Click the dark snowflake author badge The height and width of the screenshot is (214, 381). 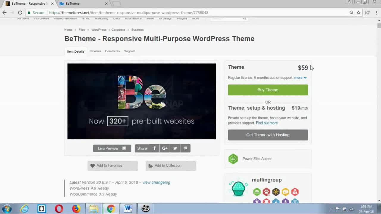tap(276, 192)
